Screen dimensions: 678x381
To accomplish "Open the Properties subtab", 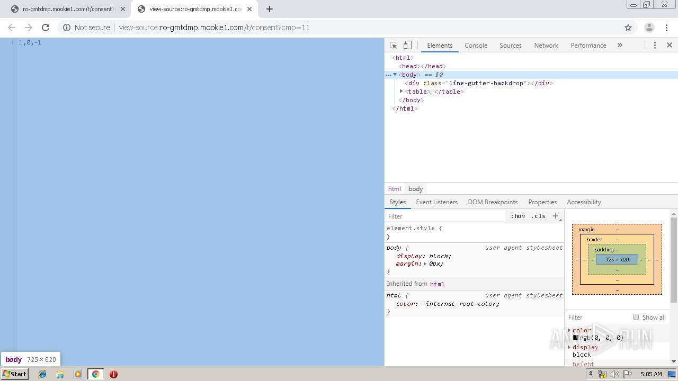I will coord(542,202).
